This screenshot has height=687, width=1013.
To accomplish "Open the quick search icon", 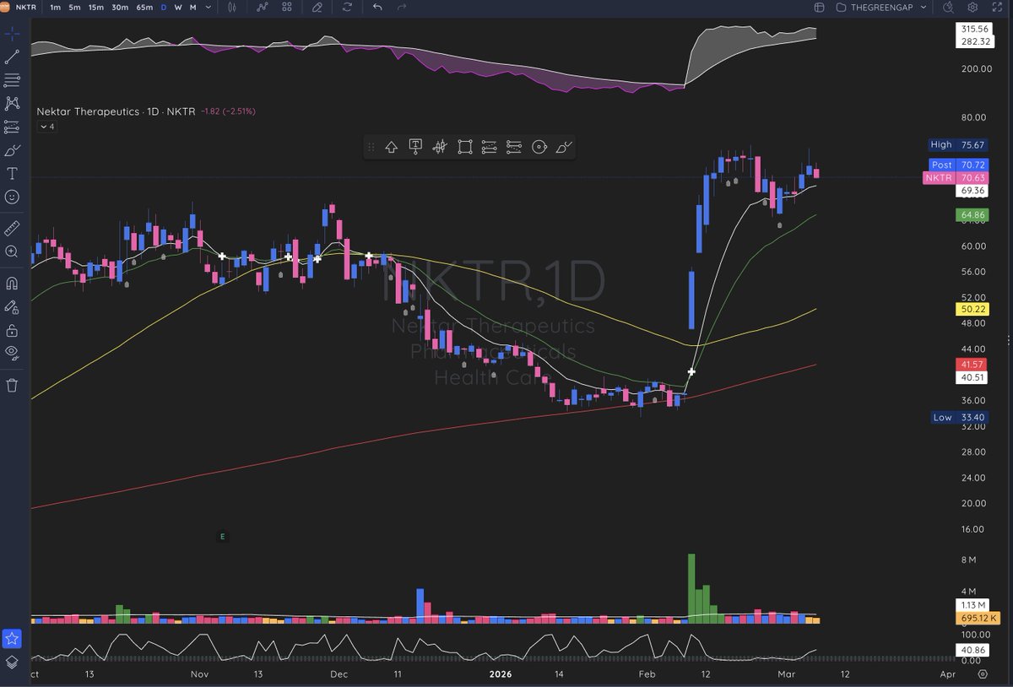I will coord(948,7).
